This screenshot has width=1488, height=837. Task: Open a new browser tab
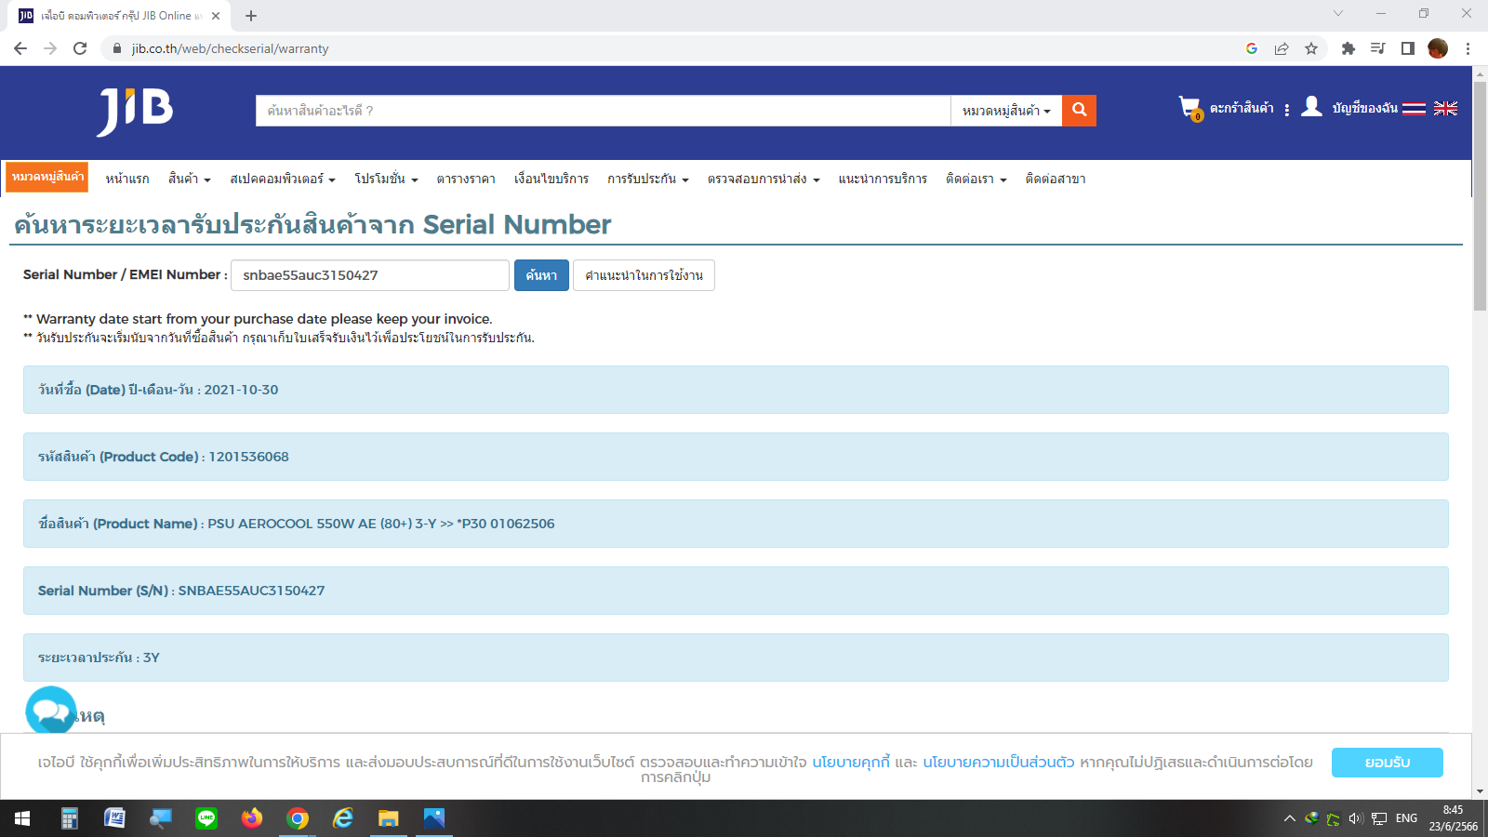click(251, 16)
